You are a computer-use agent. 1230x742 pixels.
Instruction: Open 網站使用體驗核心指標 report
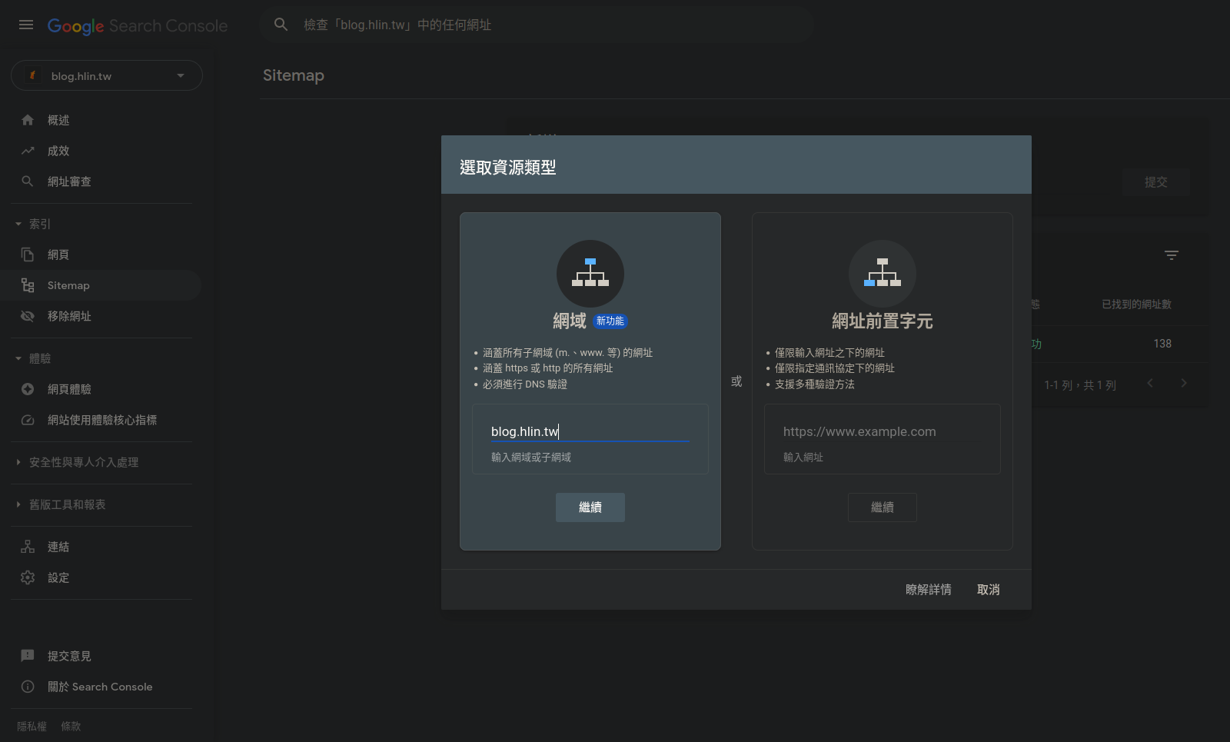101,420
